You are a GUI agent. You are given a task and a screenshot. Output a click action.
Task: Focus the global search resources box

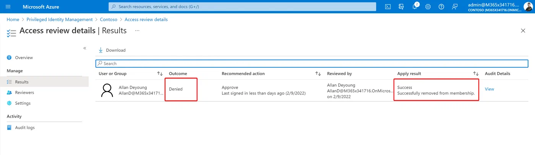[x=242, y=6]
